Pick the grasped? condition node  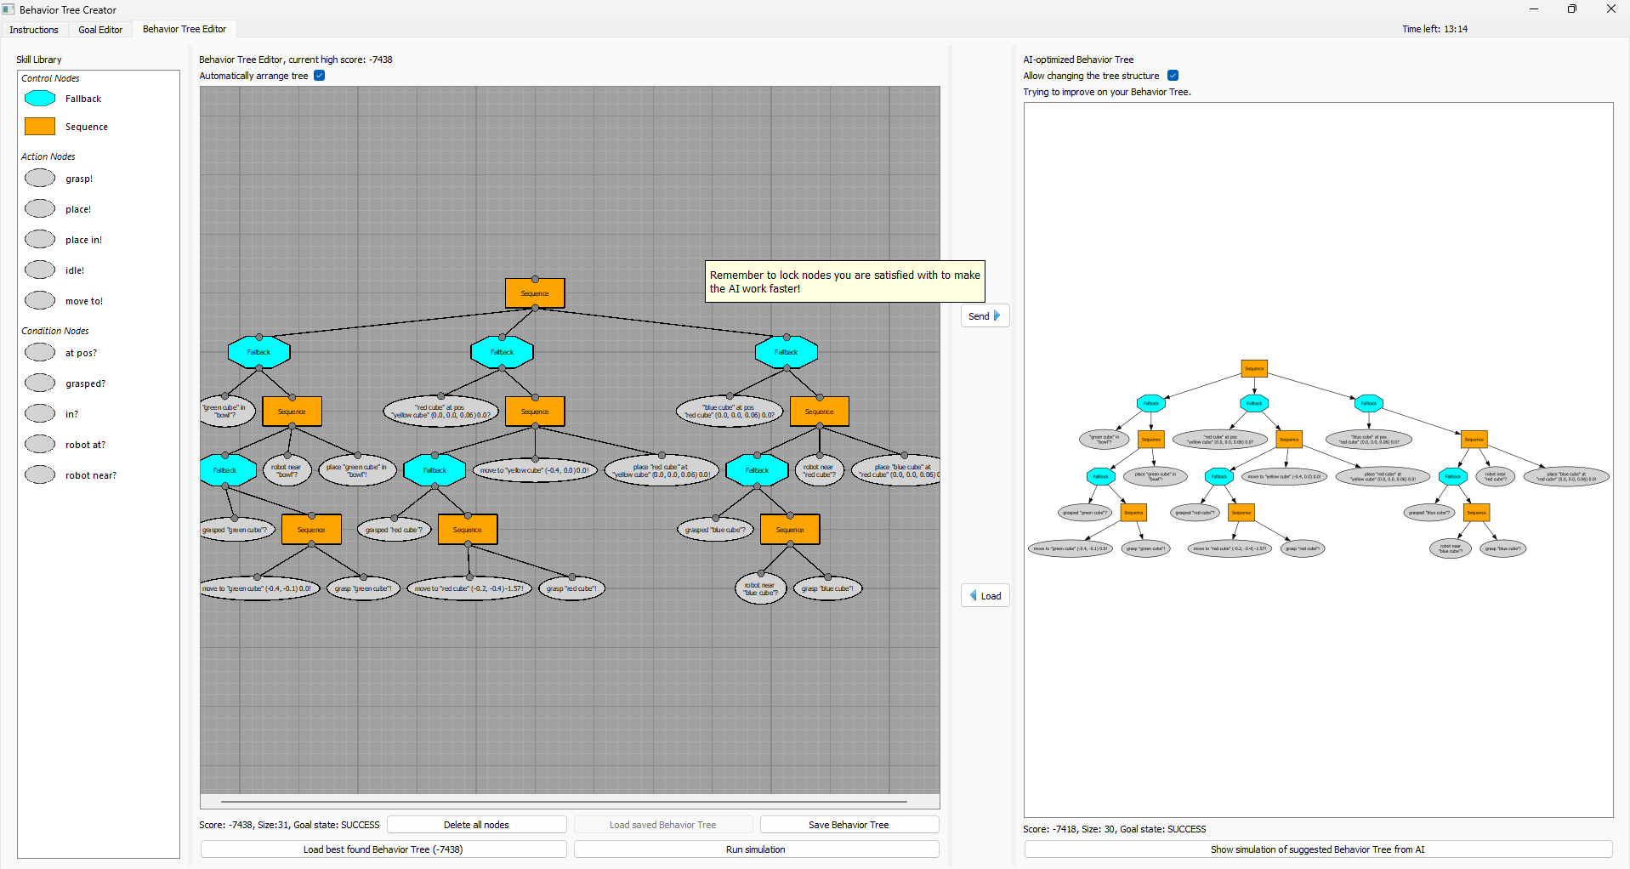coord(40,383)
